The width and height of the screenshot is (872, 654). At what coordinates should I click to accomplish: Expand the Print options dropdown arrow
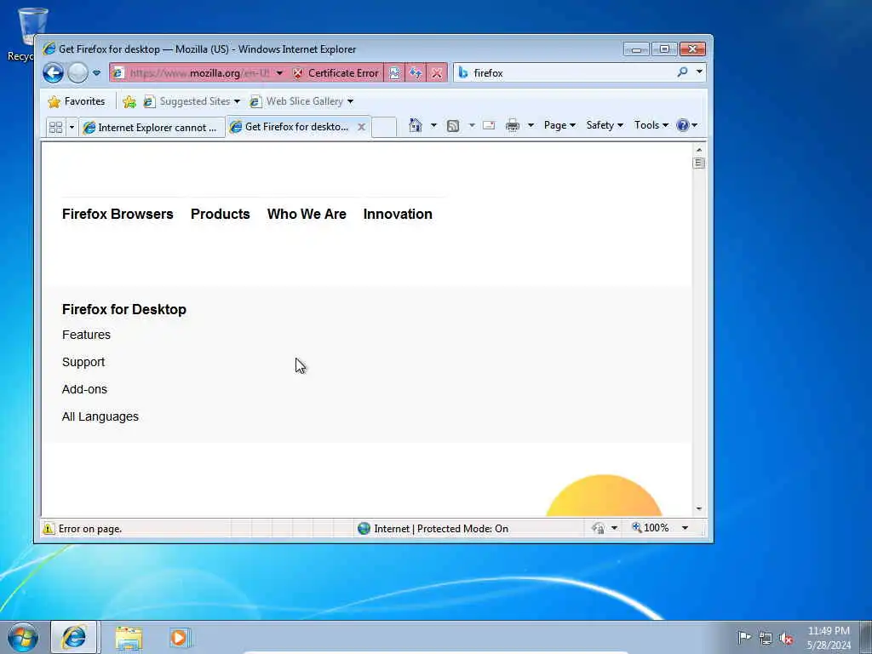tap(531, 125)
